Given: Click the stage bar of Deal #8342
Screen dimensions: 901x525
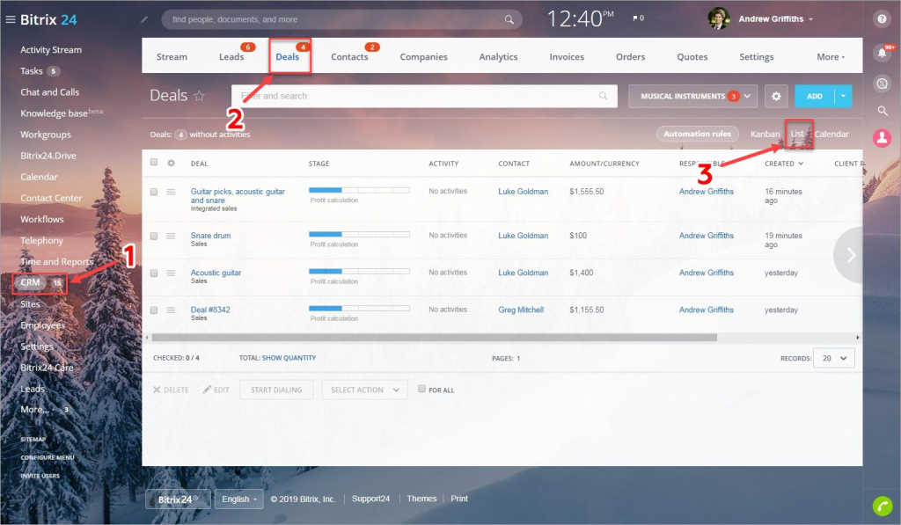Looking at the screenshot, I should pos(359,309).
